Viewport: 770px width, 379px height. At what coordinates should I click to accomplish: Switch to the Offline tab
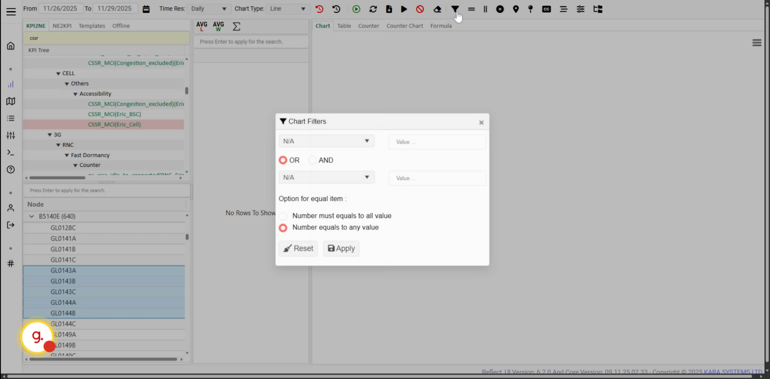click(121, 26)
